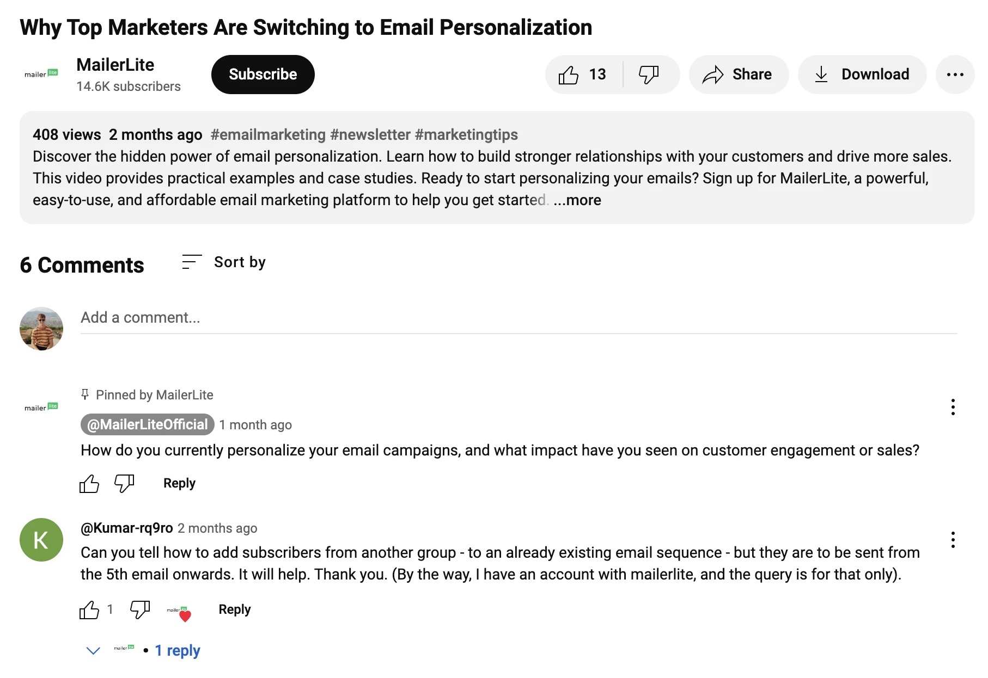Dislike the Kumar-rq9ro comment
The height and width of the screenshot is (678, 988).
coord(140,610)
